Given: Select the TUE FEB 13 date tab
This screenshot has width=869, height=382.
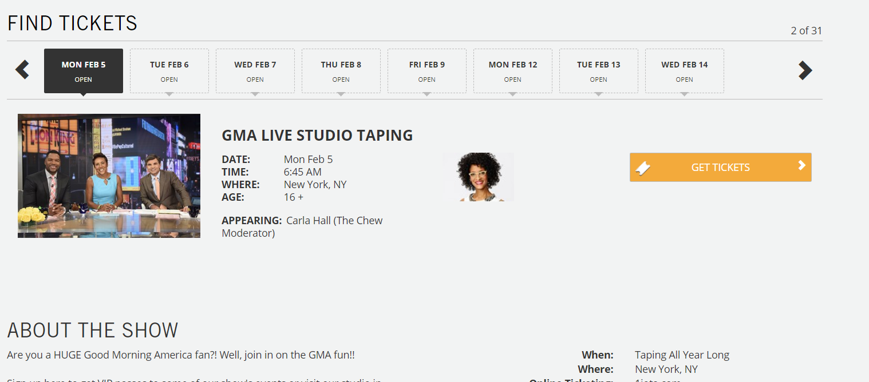Looking at the screenshot, I should [x=599, y=71].
